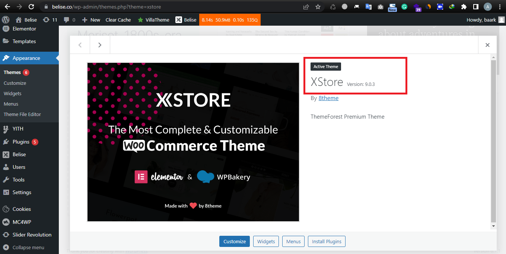Click Clear Cache in admin bar
Viewport: 506px width, 254px height.
118,20
